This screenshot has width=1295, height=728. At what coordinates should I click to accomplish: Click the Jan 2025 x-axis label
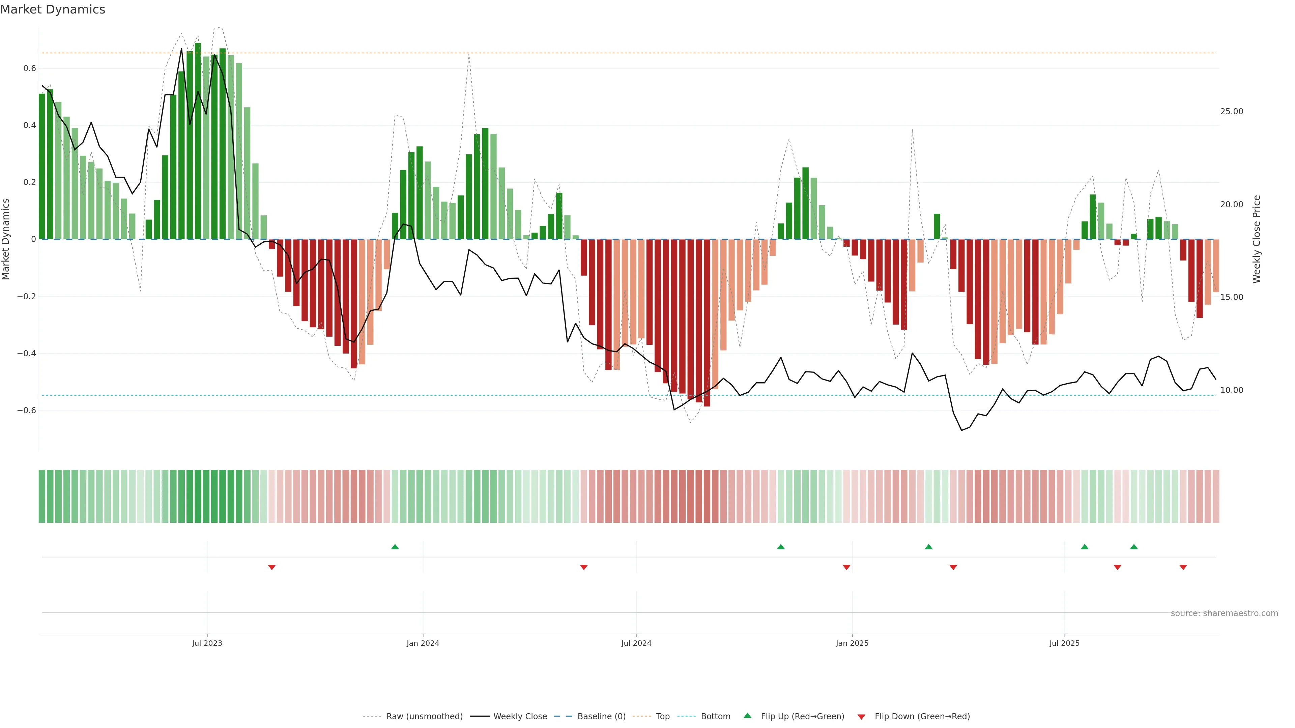(x=852, y=643)
